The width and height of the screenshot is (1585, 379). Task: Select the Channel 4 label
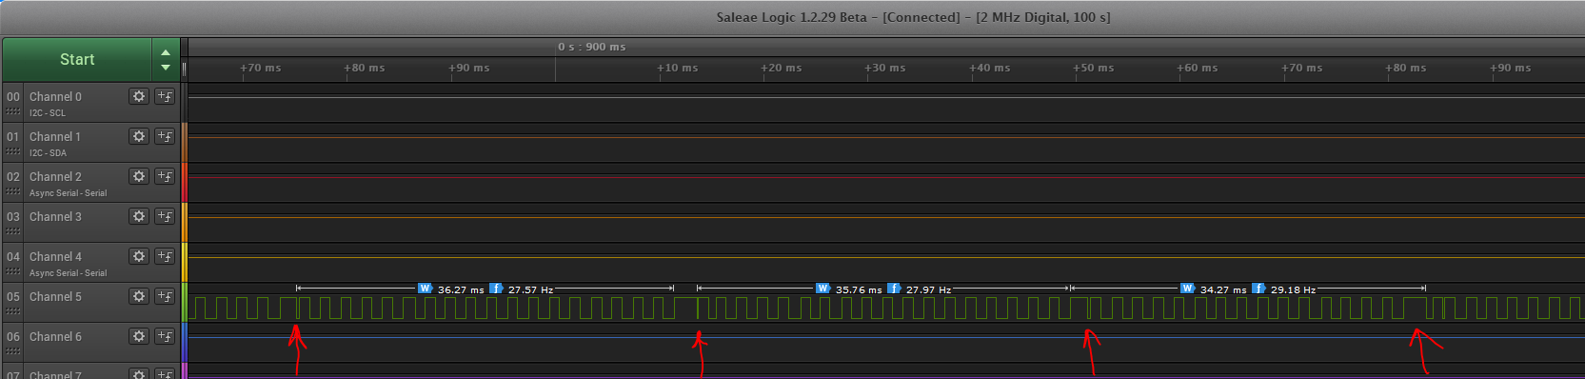[x=55, y=256]
